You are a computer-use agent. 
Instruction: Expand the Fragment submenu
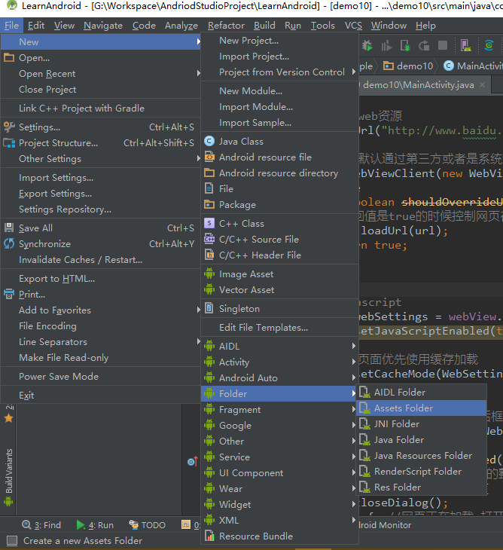(x=280, y=409)
